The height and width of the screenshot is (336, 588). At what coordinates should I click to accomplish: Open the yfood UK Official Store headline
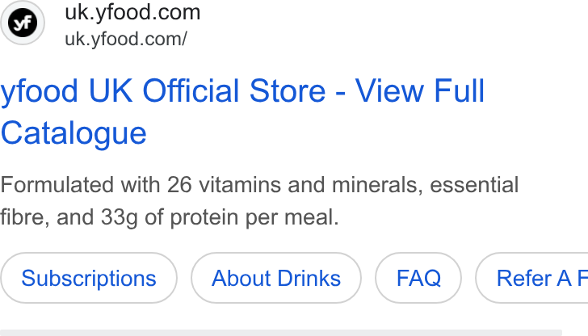242,111
